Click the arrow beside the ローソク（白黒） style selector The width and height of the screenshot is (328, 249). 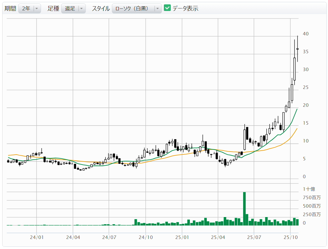click(x=158, y=8)
